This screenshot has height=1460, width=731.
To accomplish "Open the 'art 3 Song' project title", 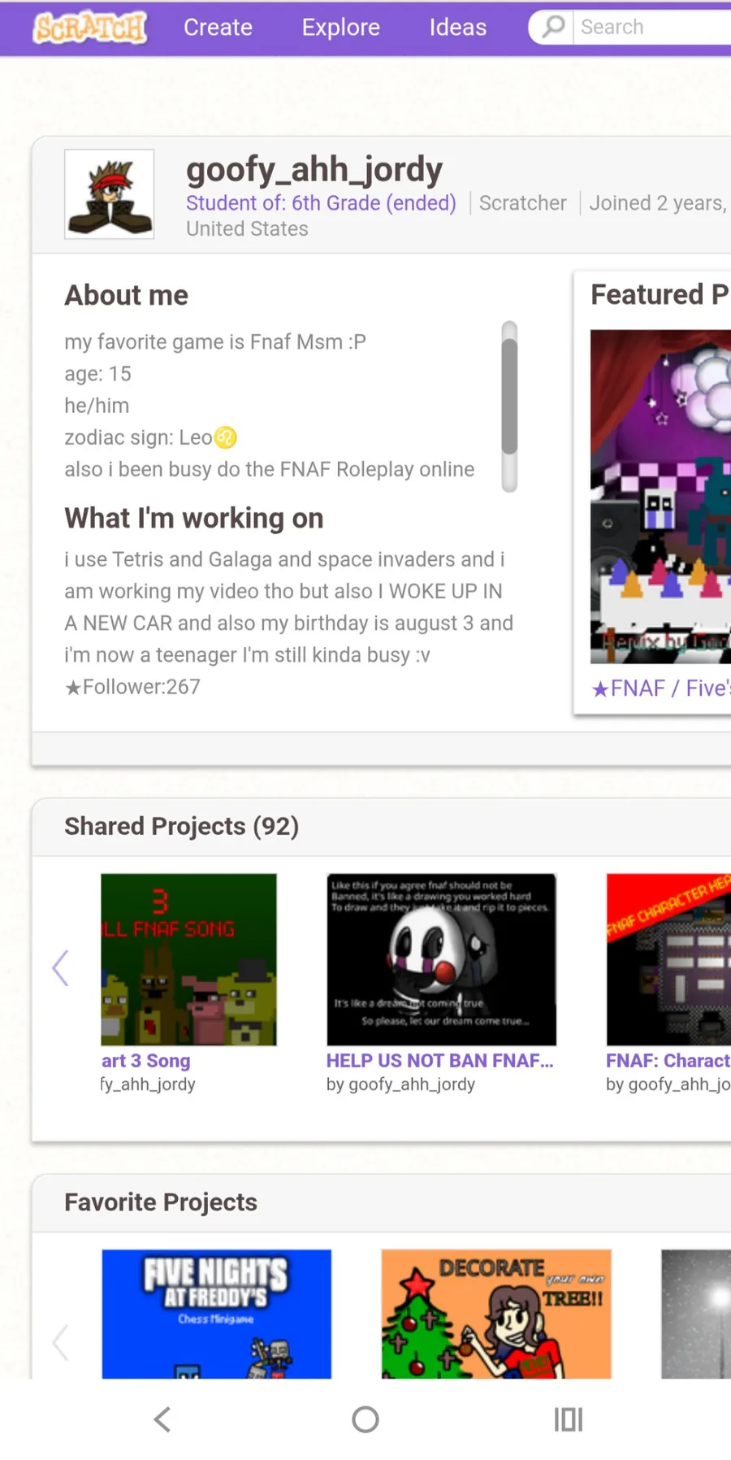I will coord(146,1060).
